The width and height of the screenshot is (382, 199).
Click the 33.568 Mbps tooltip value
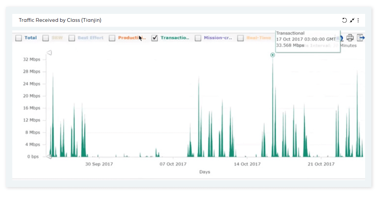[x=290, y=45]
